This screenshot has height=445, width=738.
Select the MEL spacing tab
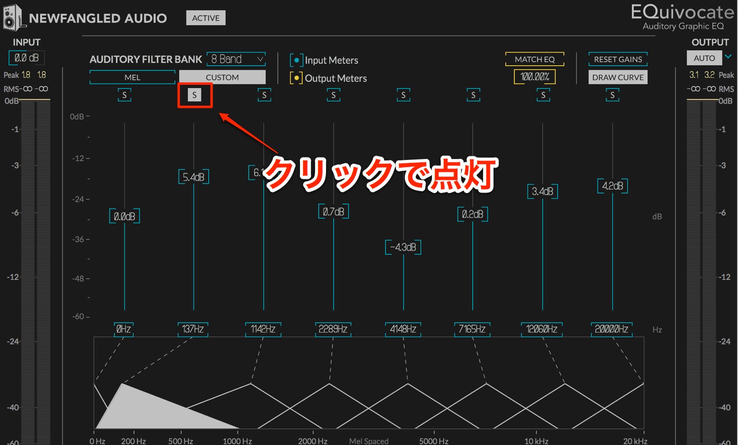pyautogui.click(x=132, y=77)
